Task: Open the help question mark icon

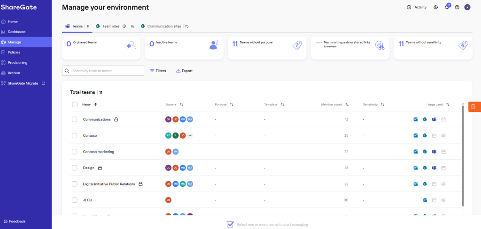Action: click(457, 7)
